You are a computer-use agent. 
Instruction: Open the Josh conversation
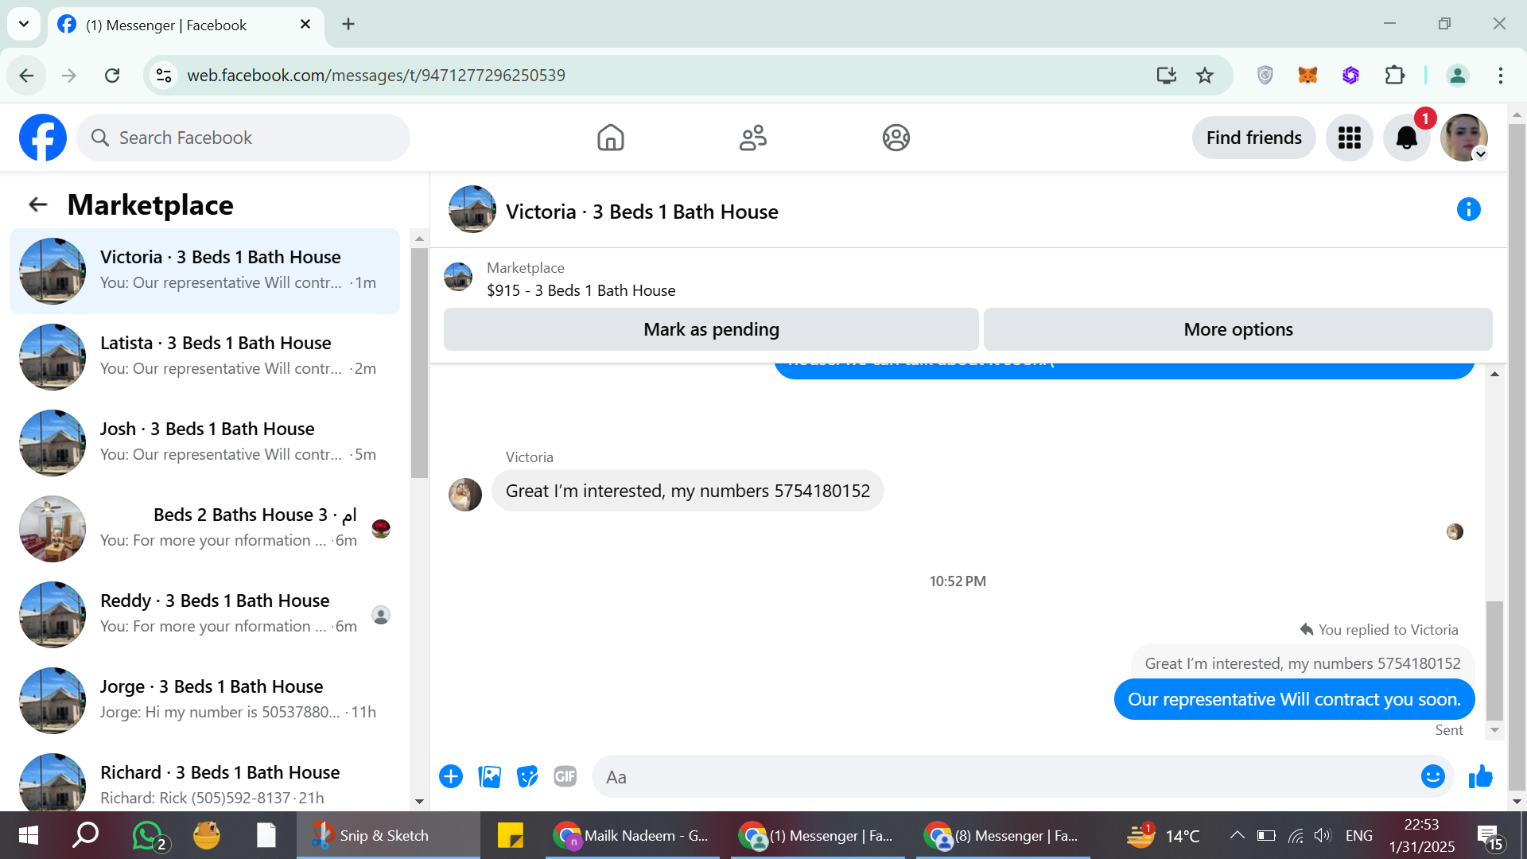coord(204,443)
